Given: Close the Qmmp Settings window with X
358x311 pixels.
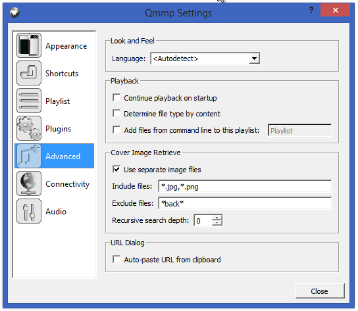Looking at the screenshot, I should tap(335, 10).
